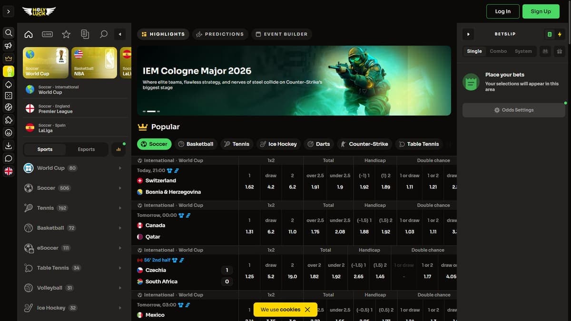Image resolution: width=571 pixels, height=321 pixels.
Task: Open the gift icon in the betslip
Action: pyautogui.click(x=560, y=51)
